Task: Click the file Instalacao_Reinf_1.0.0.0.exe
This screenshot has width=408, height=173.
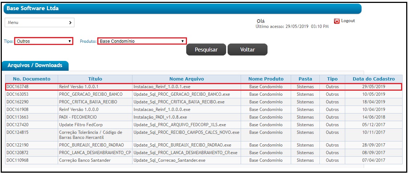Action: pyautogui.click(x=162, y=109)
